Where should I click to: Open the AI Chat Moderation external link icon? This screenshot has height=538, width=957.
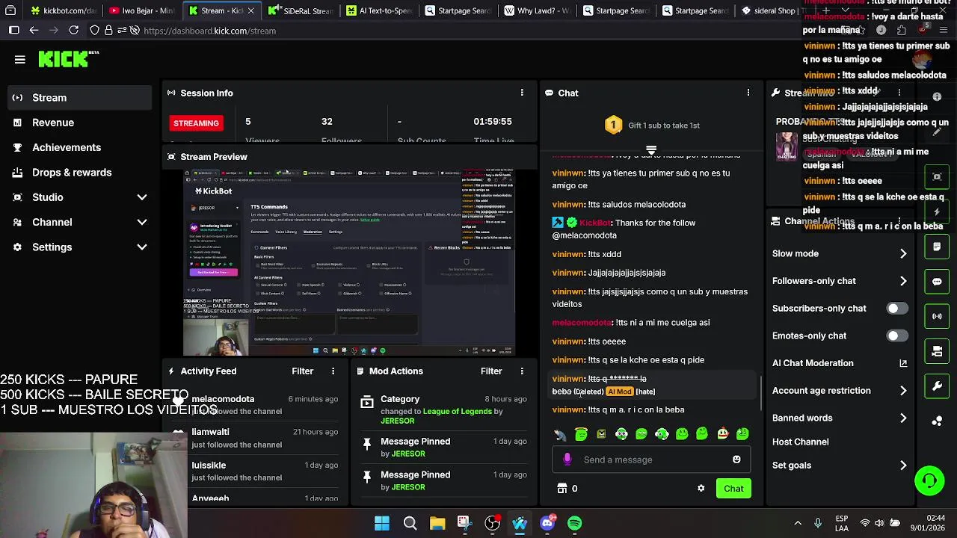tap(903, 363)
